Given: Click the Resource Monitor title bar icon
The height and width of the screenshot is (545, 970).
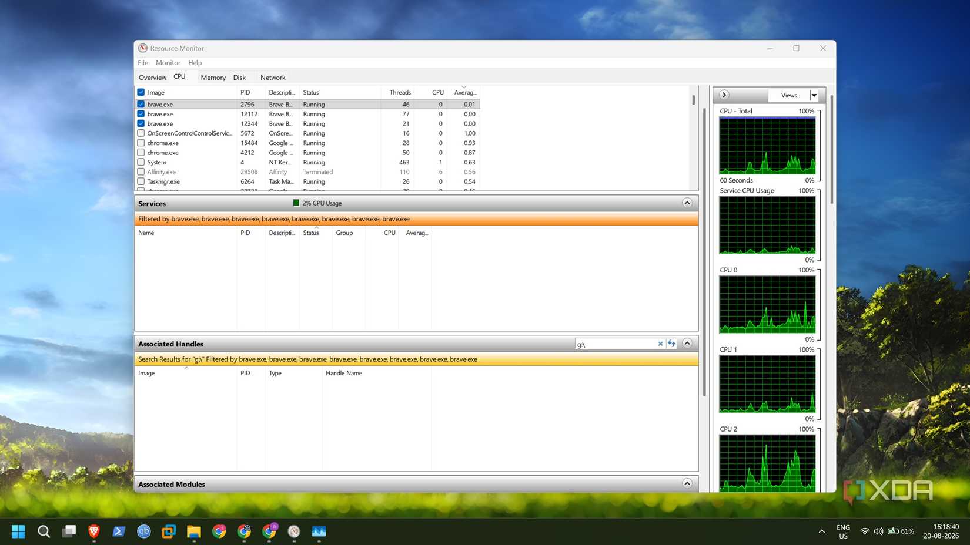Looking at the screenshot, I should coord(143,48).
